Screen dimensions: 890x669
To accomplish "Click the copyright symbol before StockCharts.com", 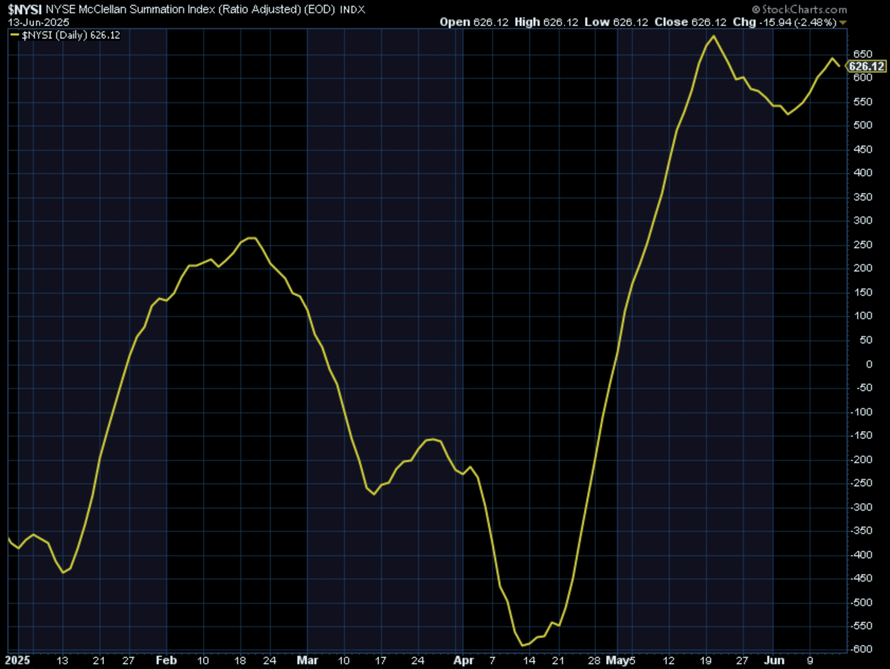I will click(756, 10).
